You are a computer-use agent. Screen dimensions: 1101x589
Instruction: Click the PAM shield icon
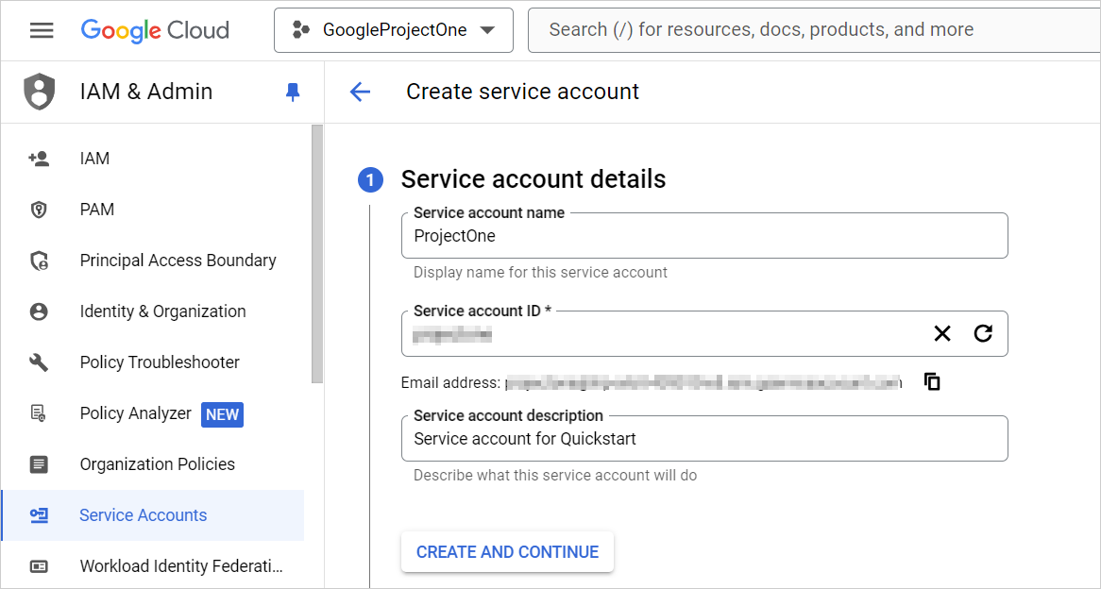pyautogui.click(x=39, y=210)
